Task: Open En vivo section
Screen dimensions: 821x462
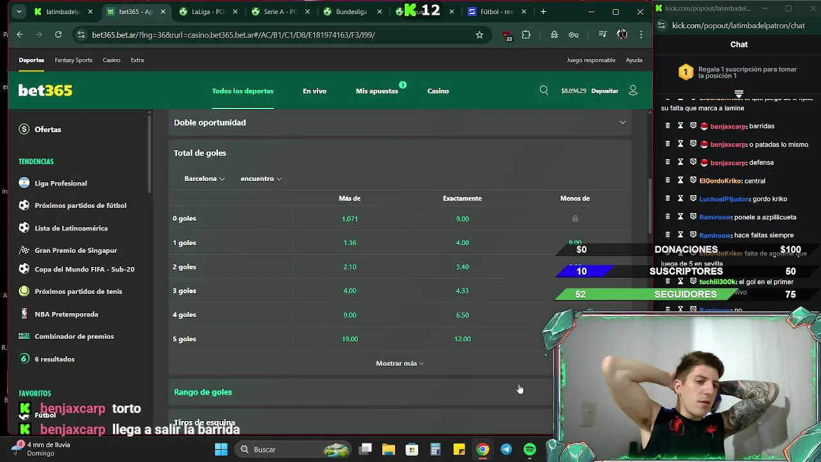Action: point(314,91)
